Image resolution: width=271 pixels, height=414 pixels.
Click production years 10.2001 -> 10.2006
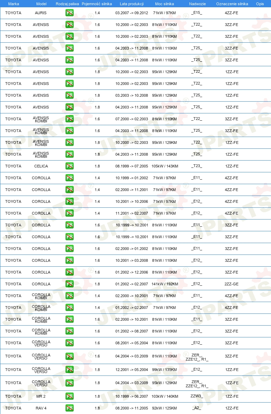pos(132,201)
